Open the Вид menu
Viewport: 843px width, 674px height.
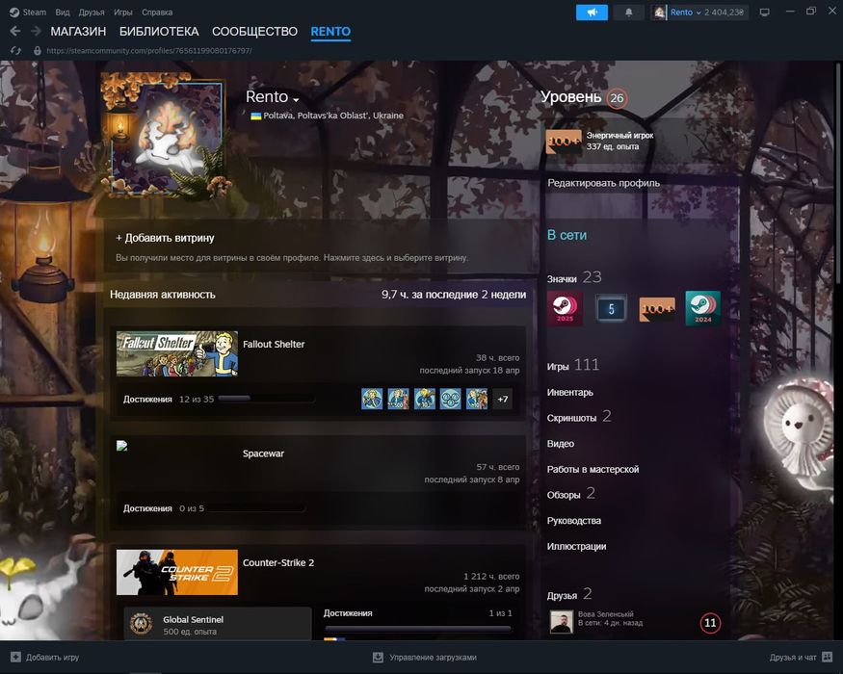pos(63,13)
